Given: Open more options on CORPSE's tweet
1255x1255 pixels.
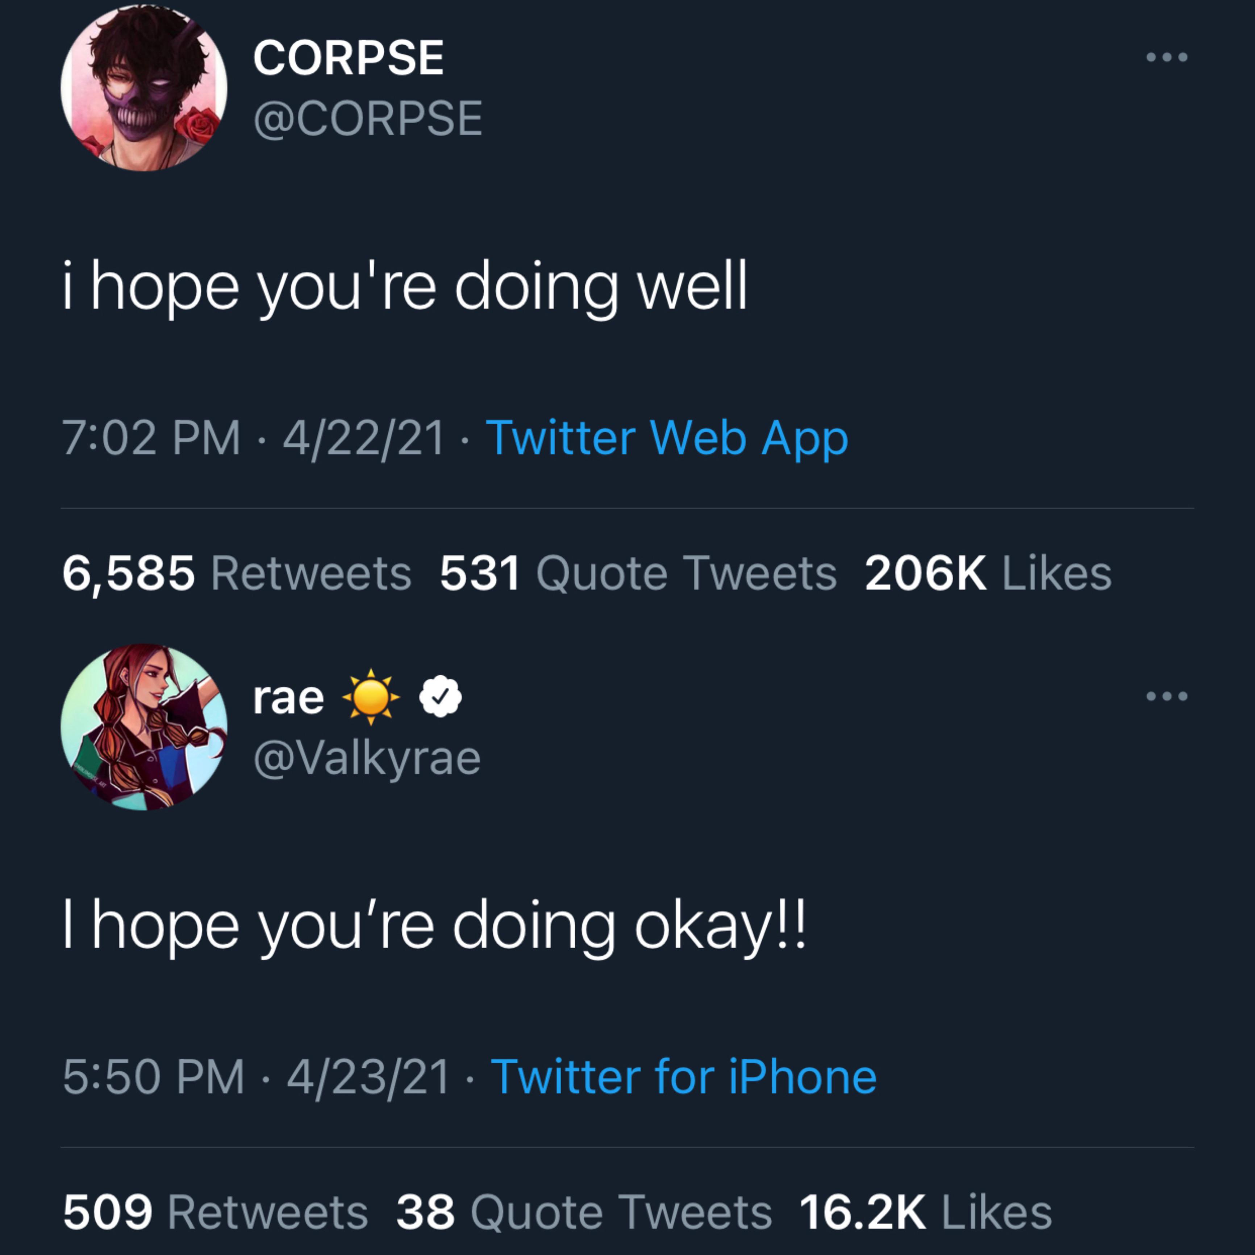Looking at the screenshot, I should click(x=1167, y=57).
